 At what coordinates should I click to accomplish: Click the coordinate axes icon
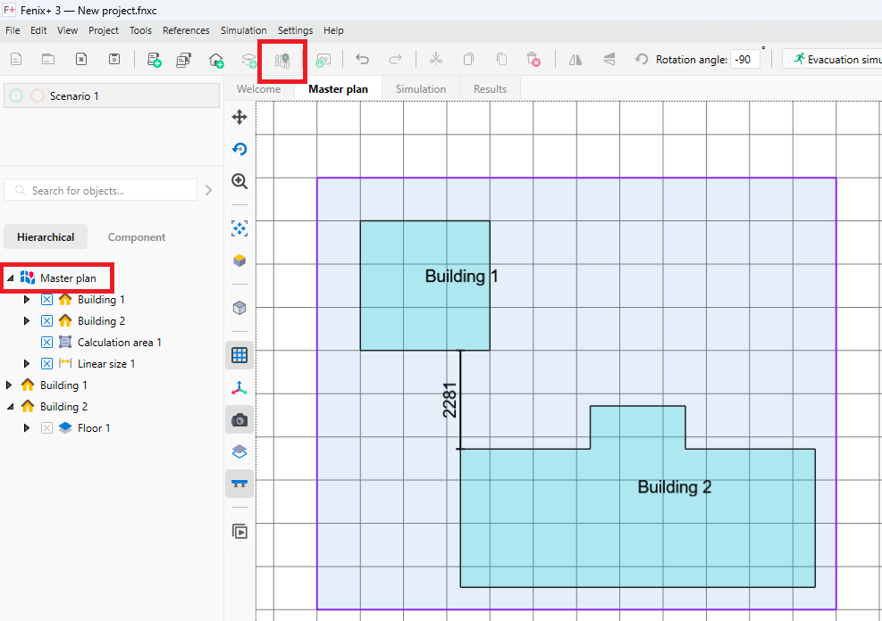(239, 388)
